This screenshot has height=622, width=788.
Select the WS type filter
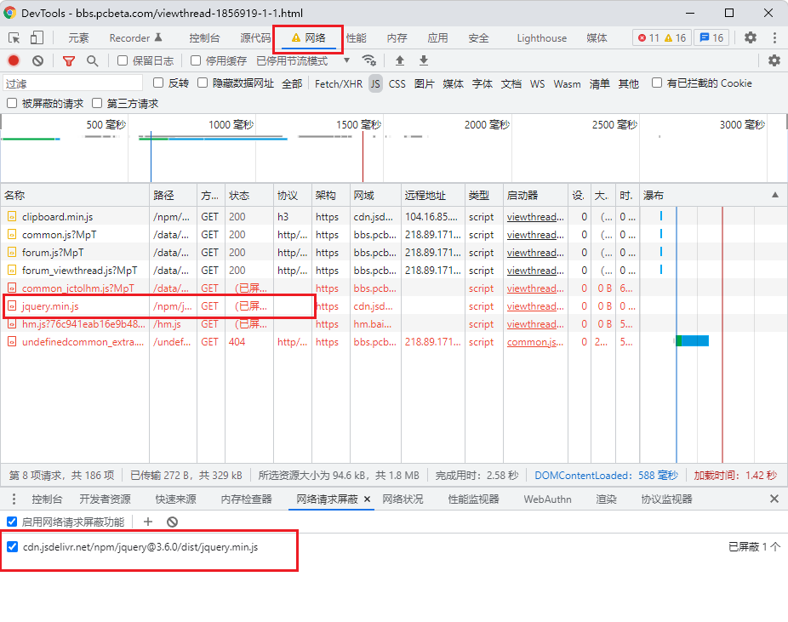pos(537,83)
